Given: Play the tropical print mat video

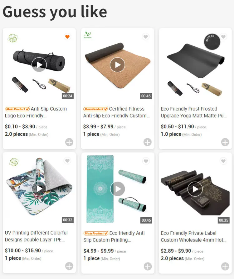Looking at the screenshot, I should click(39, 189).
